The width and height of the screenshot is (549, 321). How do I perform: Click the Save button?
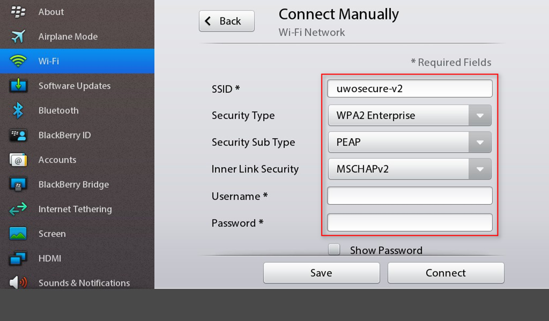pos(321,273)
